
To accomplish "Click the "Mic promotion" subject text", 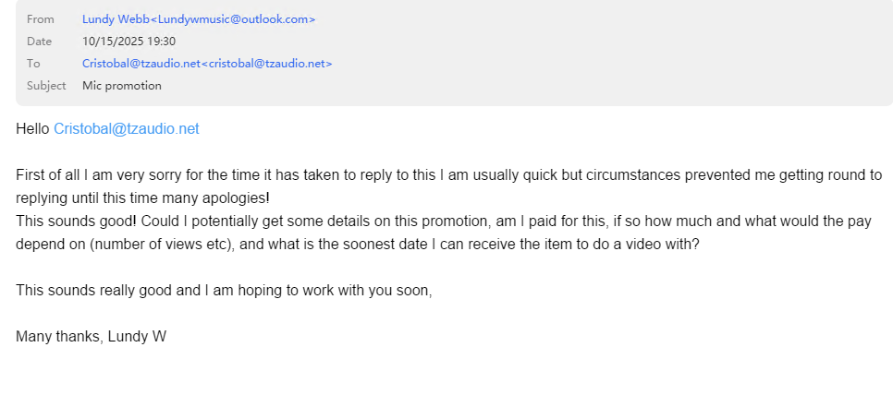I will click(122, 86).
